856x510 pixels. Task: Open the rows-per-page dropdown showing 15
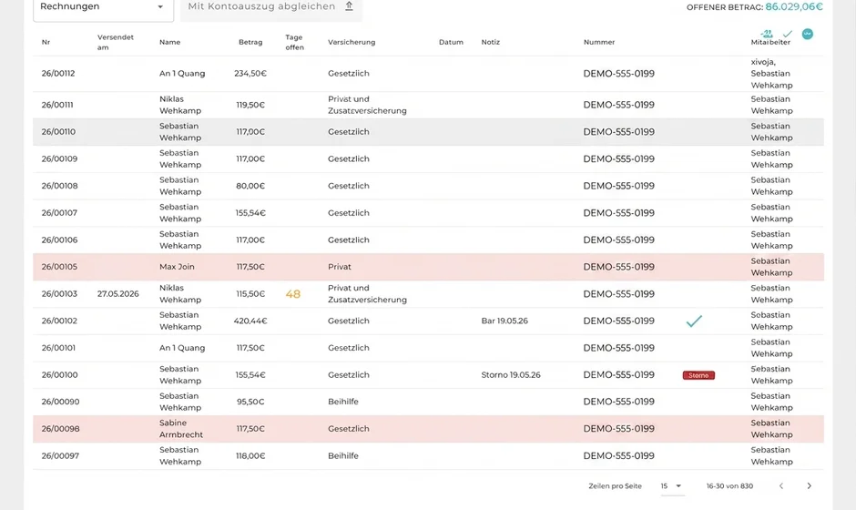click(671, 486)
